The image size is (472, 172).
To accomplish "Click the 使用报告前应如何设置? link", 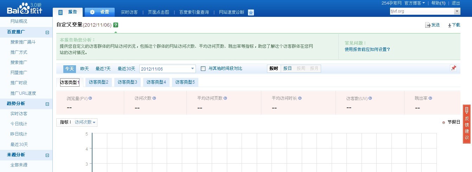I will [x=367, y=49].
